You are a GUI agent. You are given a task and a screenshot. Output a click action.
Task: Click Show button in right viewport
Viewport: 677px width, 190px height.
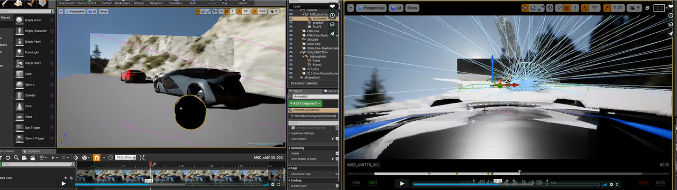pos(412,8)
